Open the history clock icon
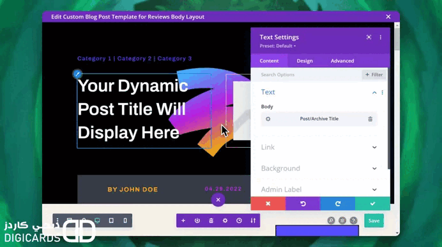 239,221
